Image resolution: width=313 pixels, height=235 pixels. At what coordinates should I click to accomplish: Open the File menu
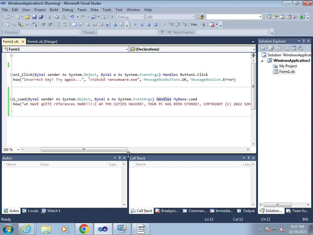pyautogui.click(x=5, y=9)
